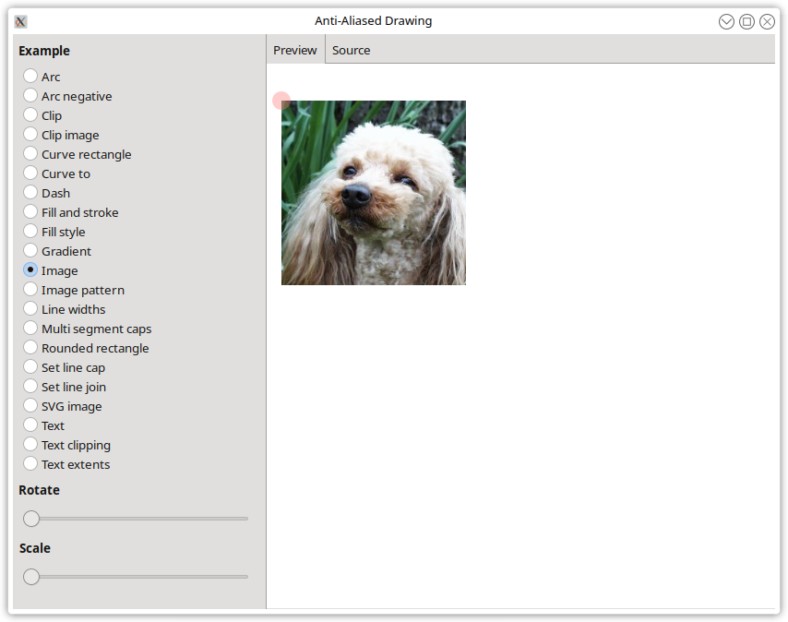Image resolution: width=788 pixels, height=622 pixels.
Task: Click the Scale label
Action: pyautogui.click(x=35, y=548)
